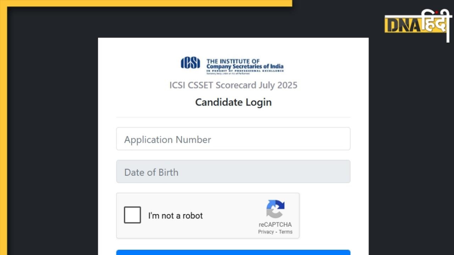Click the reCAPTCHA text label
Image resolution: width=454 pixels, height=255 pixels.
[275, 225]
